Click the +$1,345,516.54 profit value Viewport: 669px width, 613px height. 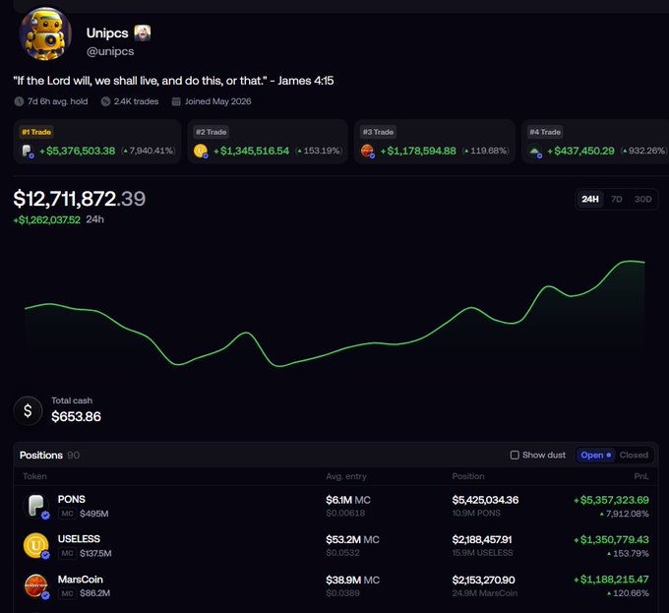click(251, 151)
